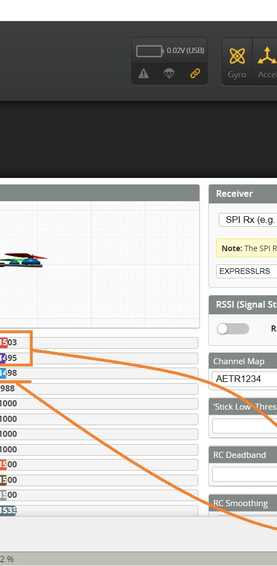This screenshot has height=566, width=277.
Task: Click the AETR1234 channel map field
Action: 244,379
